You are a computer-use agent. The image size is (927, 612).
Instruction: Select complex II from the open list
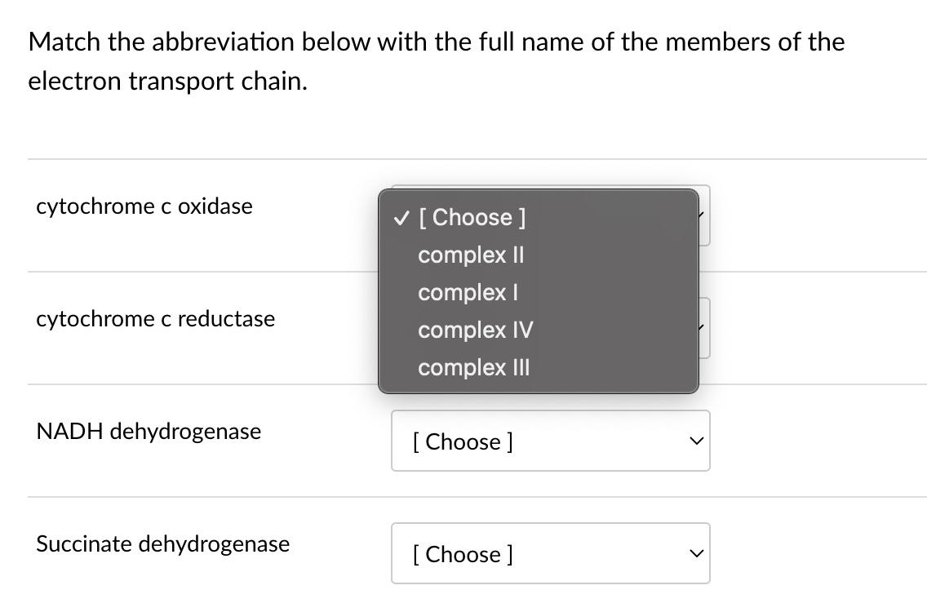[x=471, y=255]
